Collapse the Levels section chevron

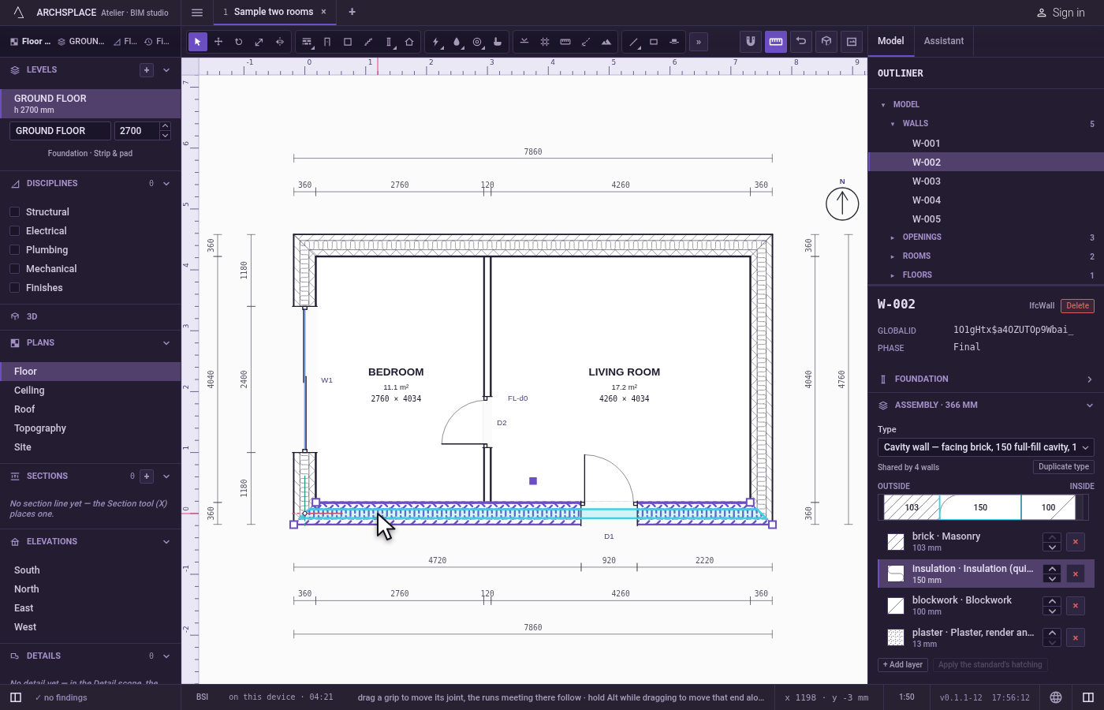(x=166, y=70)
